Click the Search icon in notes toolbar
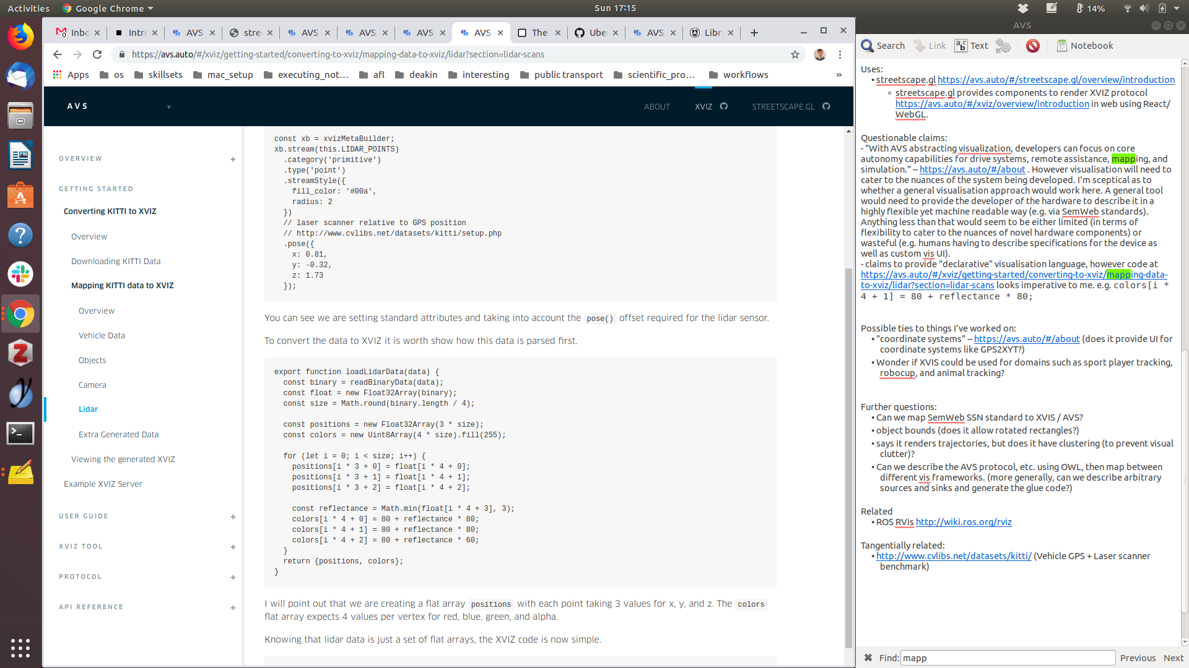This screenshot has height=668, width=1189. click(883, 46)
